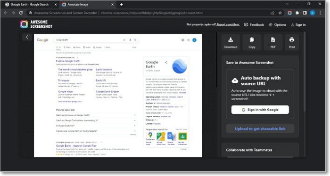330x176 pixels.
Task: Open Feedback
Action: [x=254, y=25]
